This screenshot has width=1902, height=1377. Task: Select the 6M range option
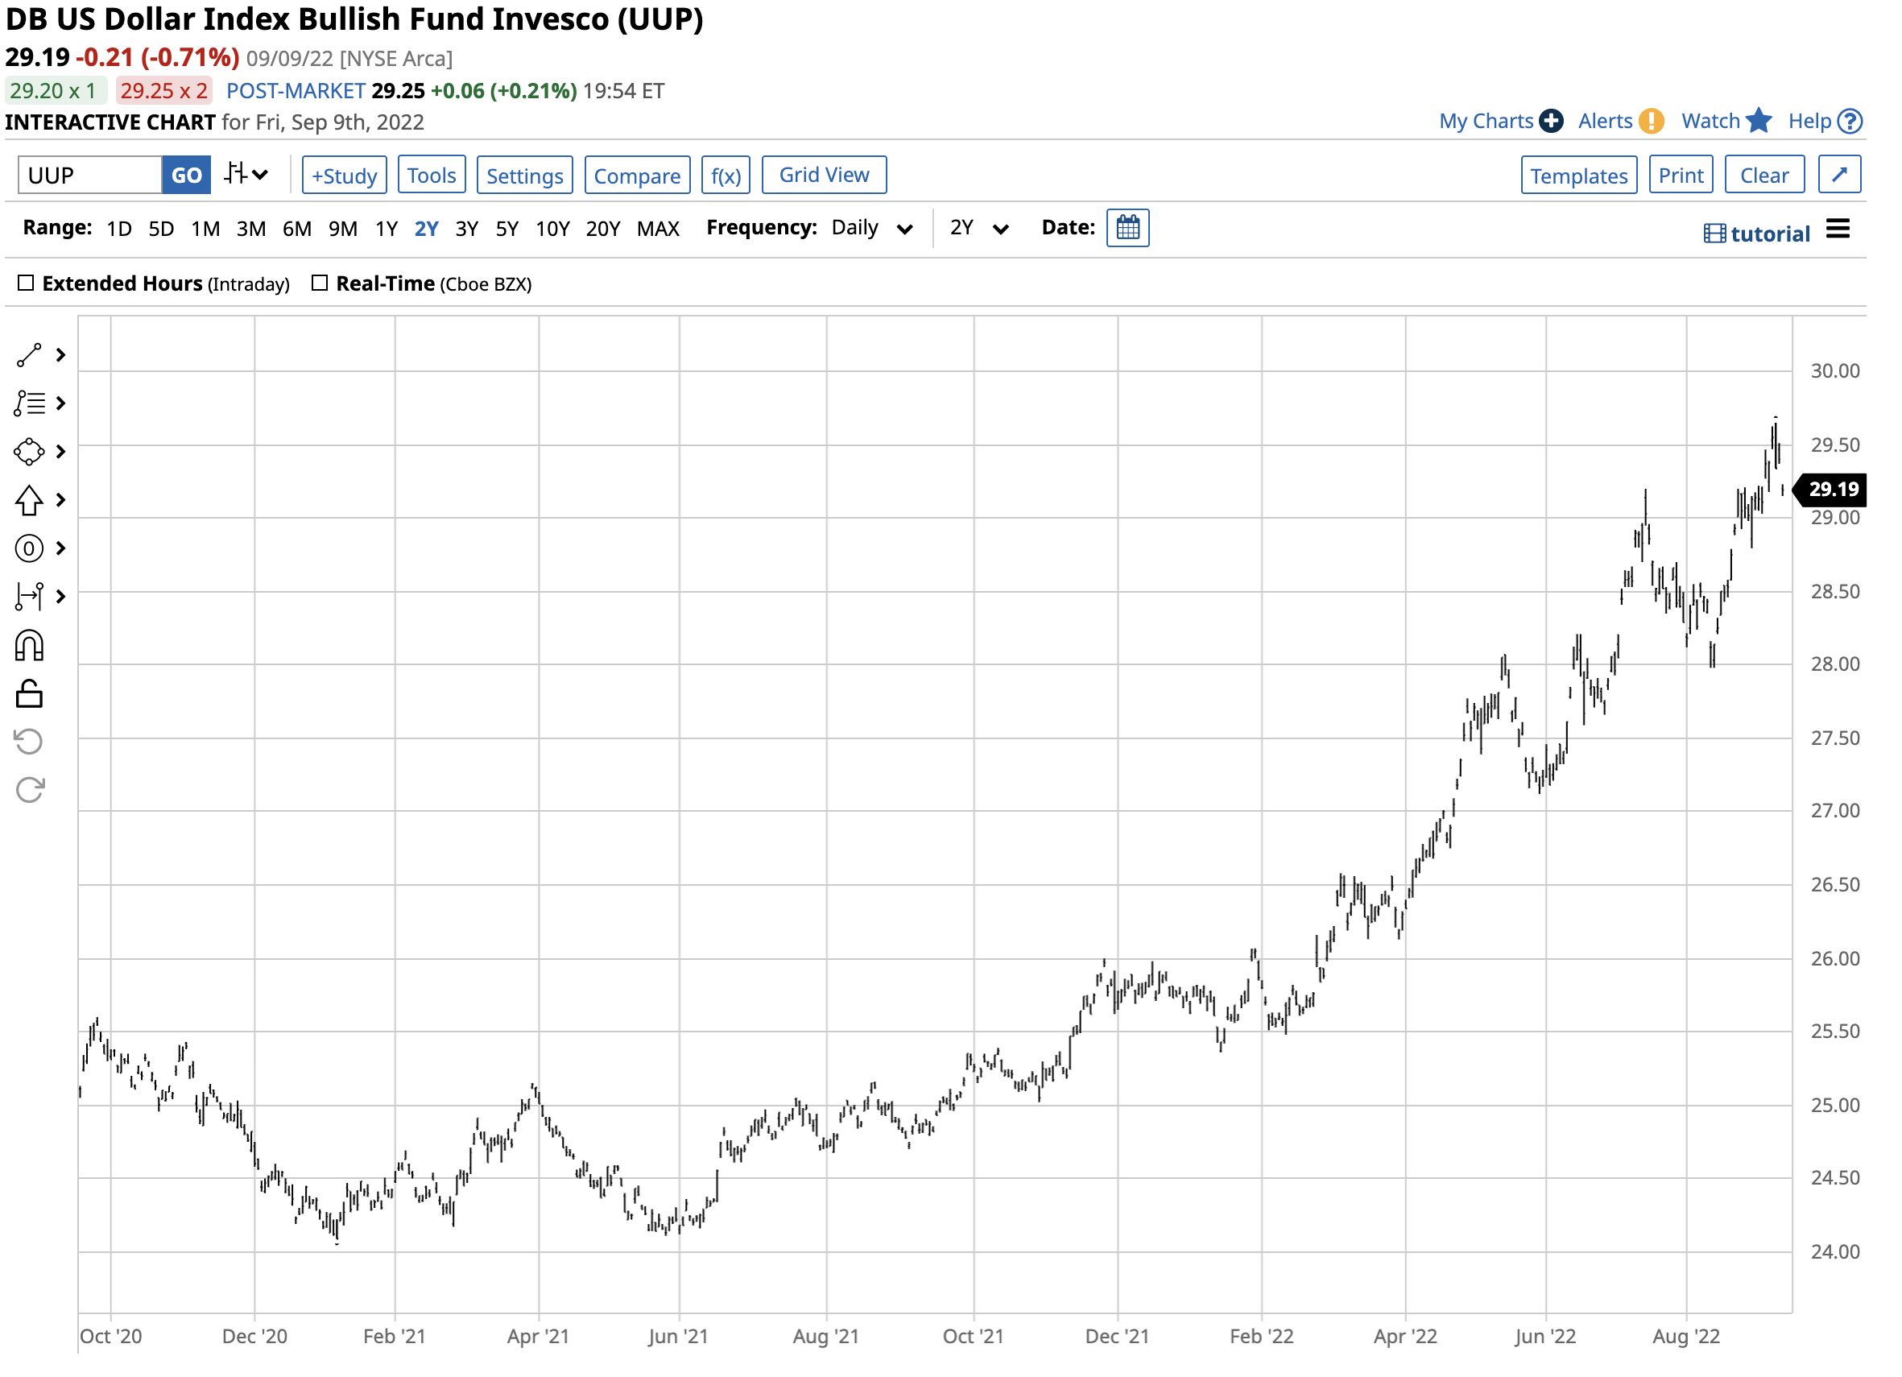click(x=298, y=229)
